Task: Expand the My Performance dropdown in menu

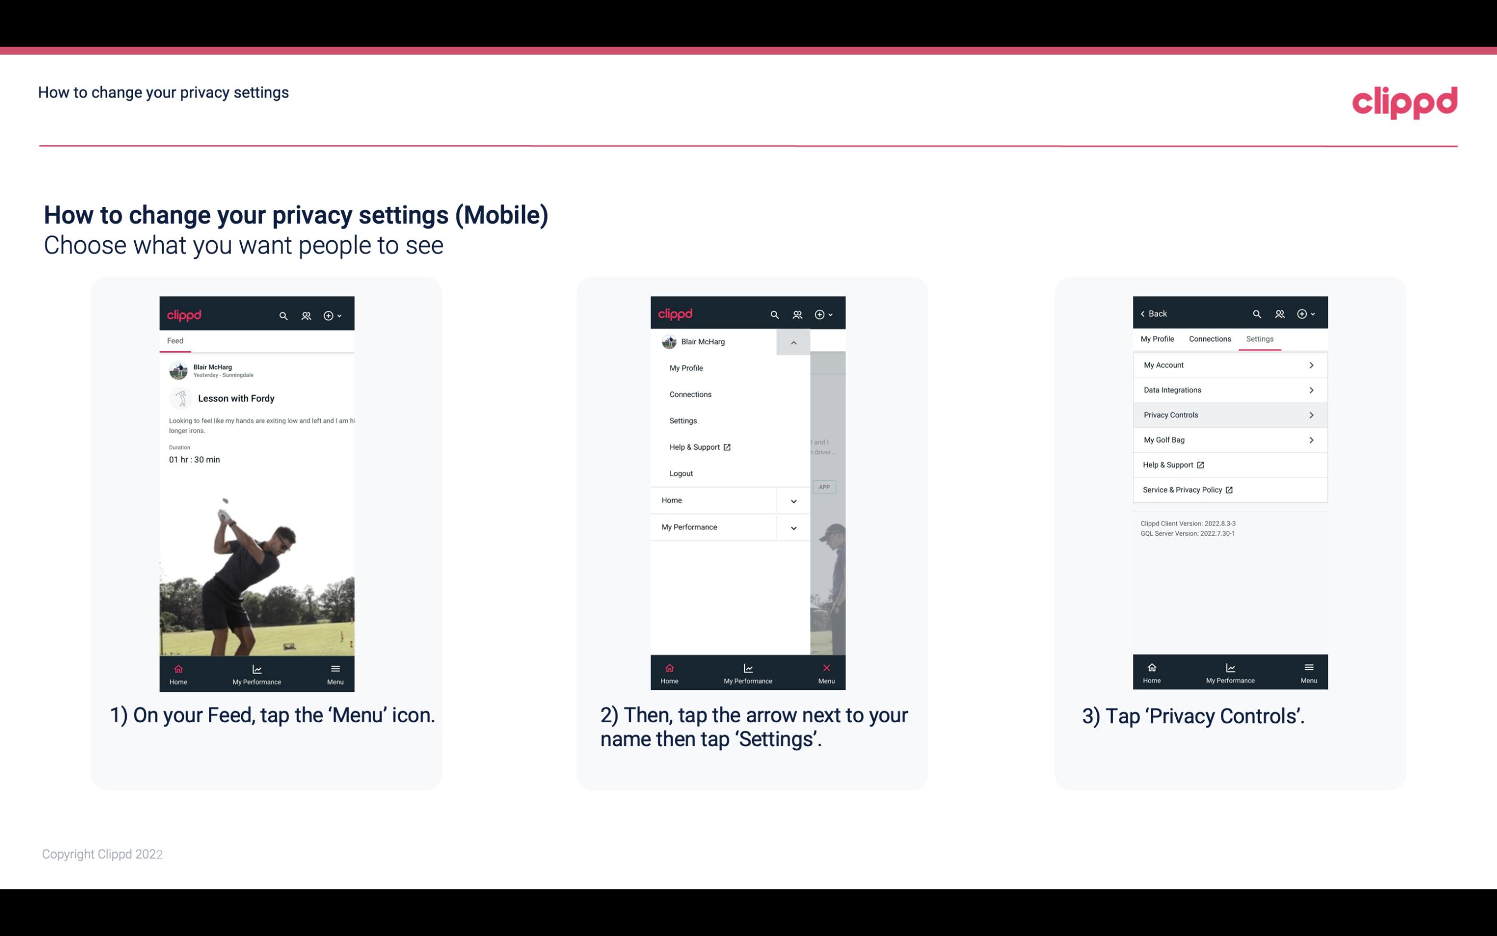Action: click(x=794, y=527)
